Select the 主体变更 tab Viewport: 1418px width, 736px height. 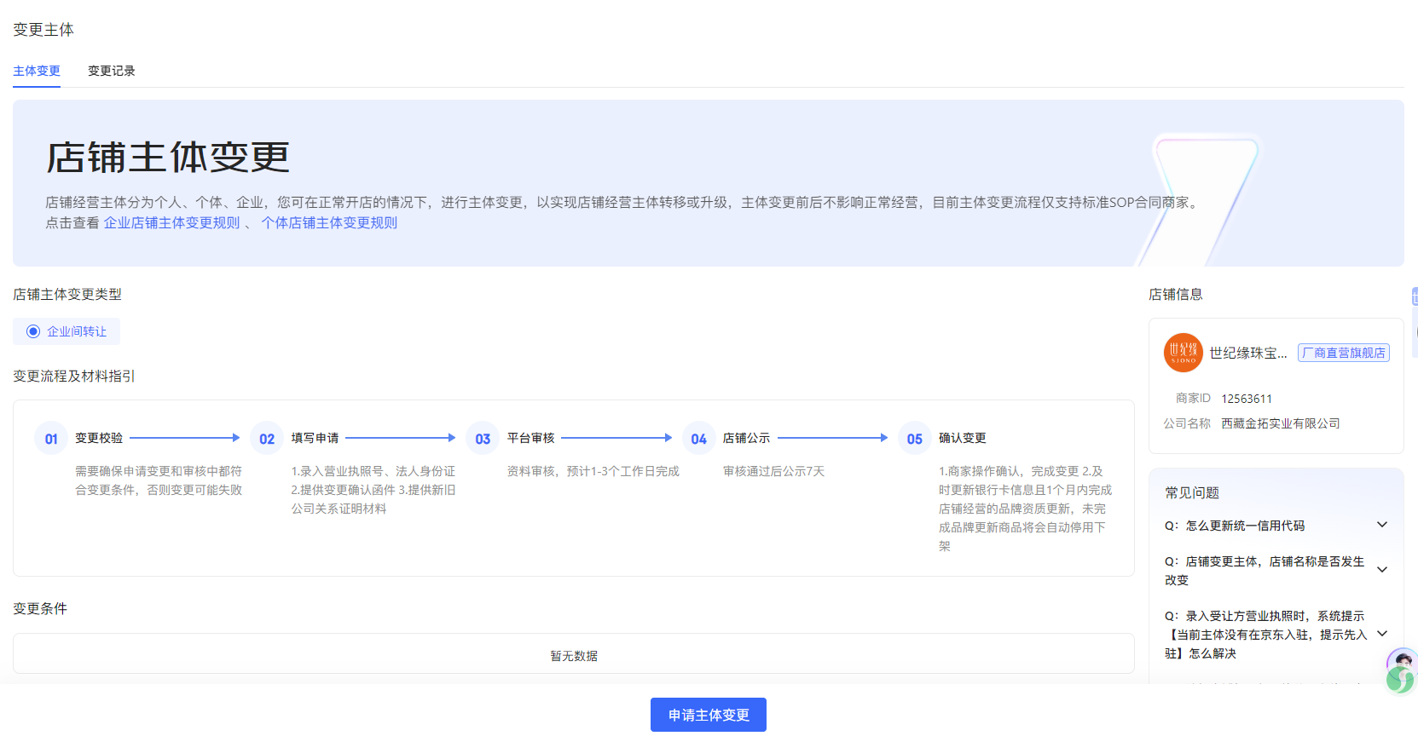37,71
